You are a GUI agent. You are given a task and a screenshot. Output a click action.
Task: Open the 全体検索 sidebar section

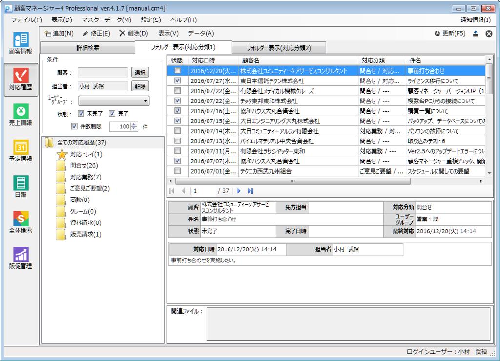(21, 222)
